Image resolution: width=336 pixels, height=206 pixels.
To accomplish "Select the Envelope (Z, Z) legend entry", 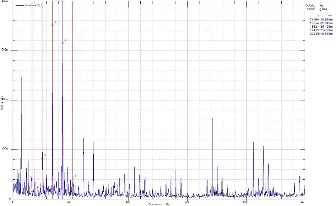I will tap(29, 5).
